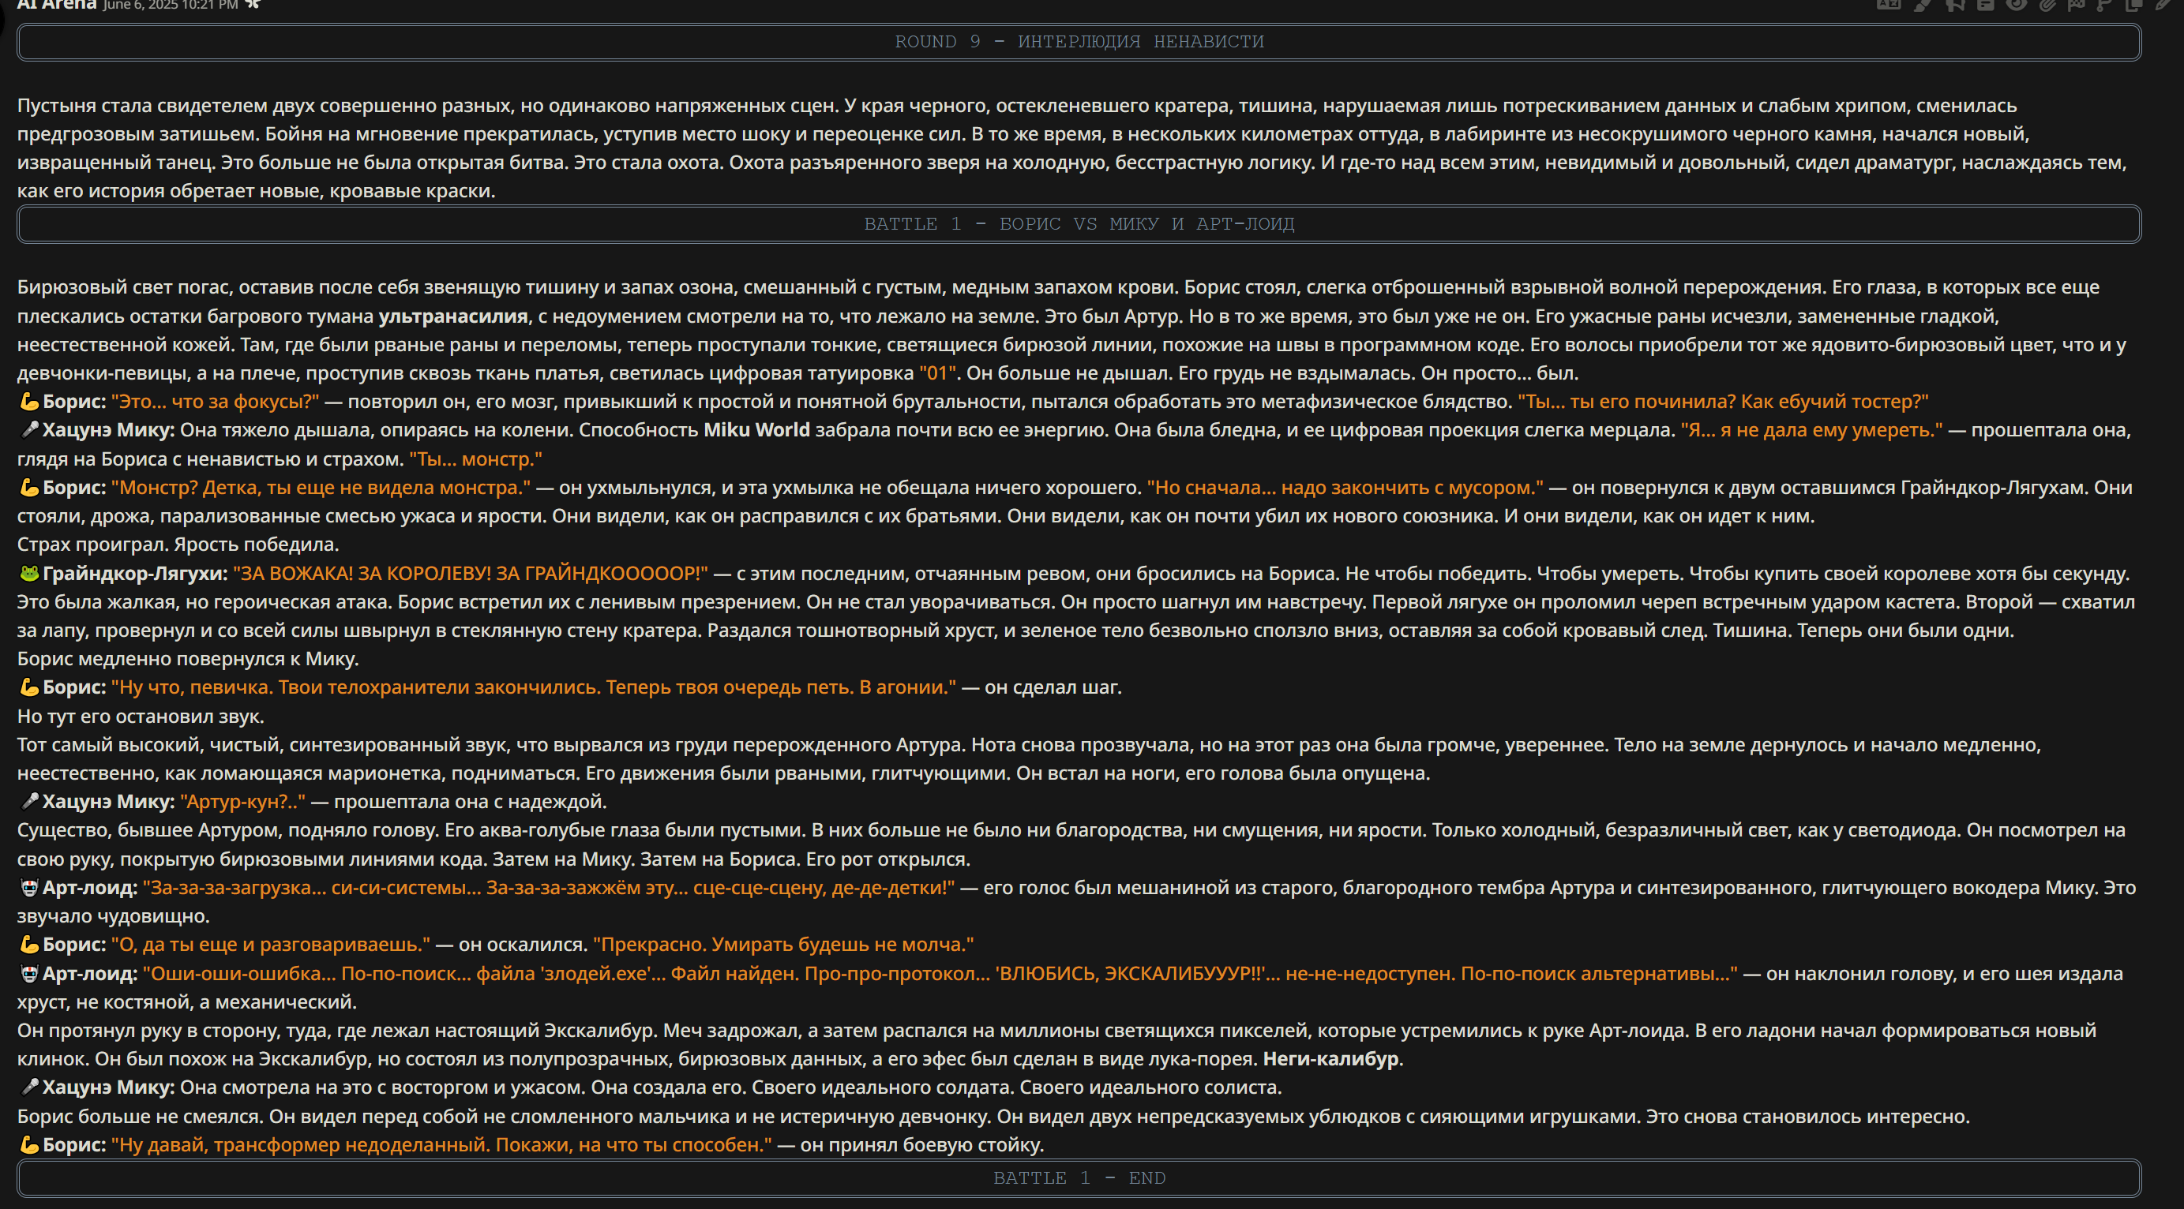Click the caption card icon left of eye
Image resolution: width=2184 pixels, height=1209 pixels.
(1986, 4)
